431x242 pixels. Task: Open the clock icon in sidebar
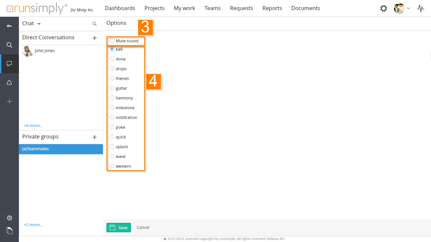(9, 218)
